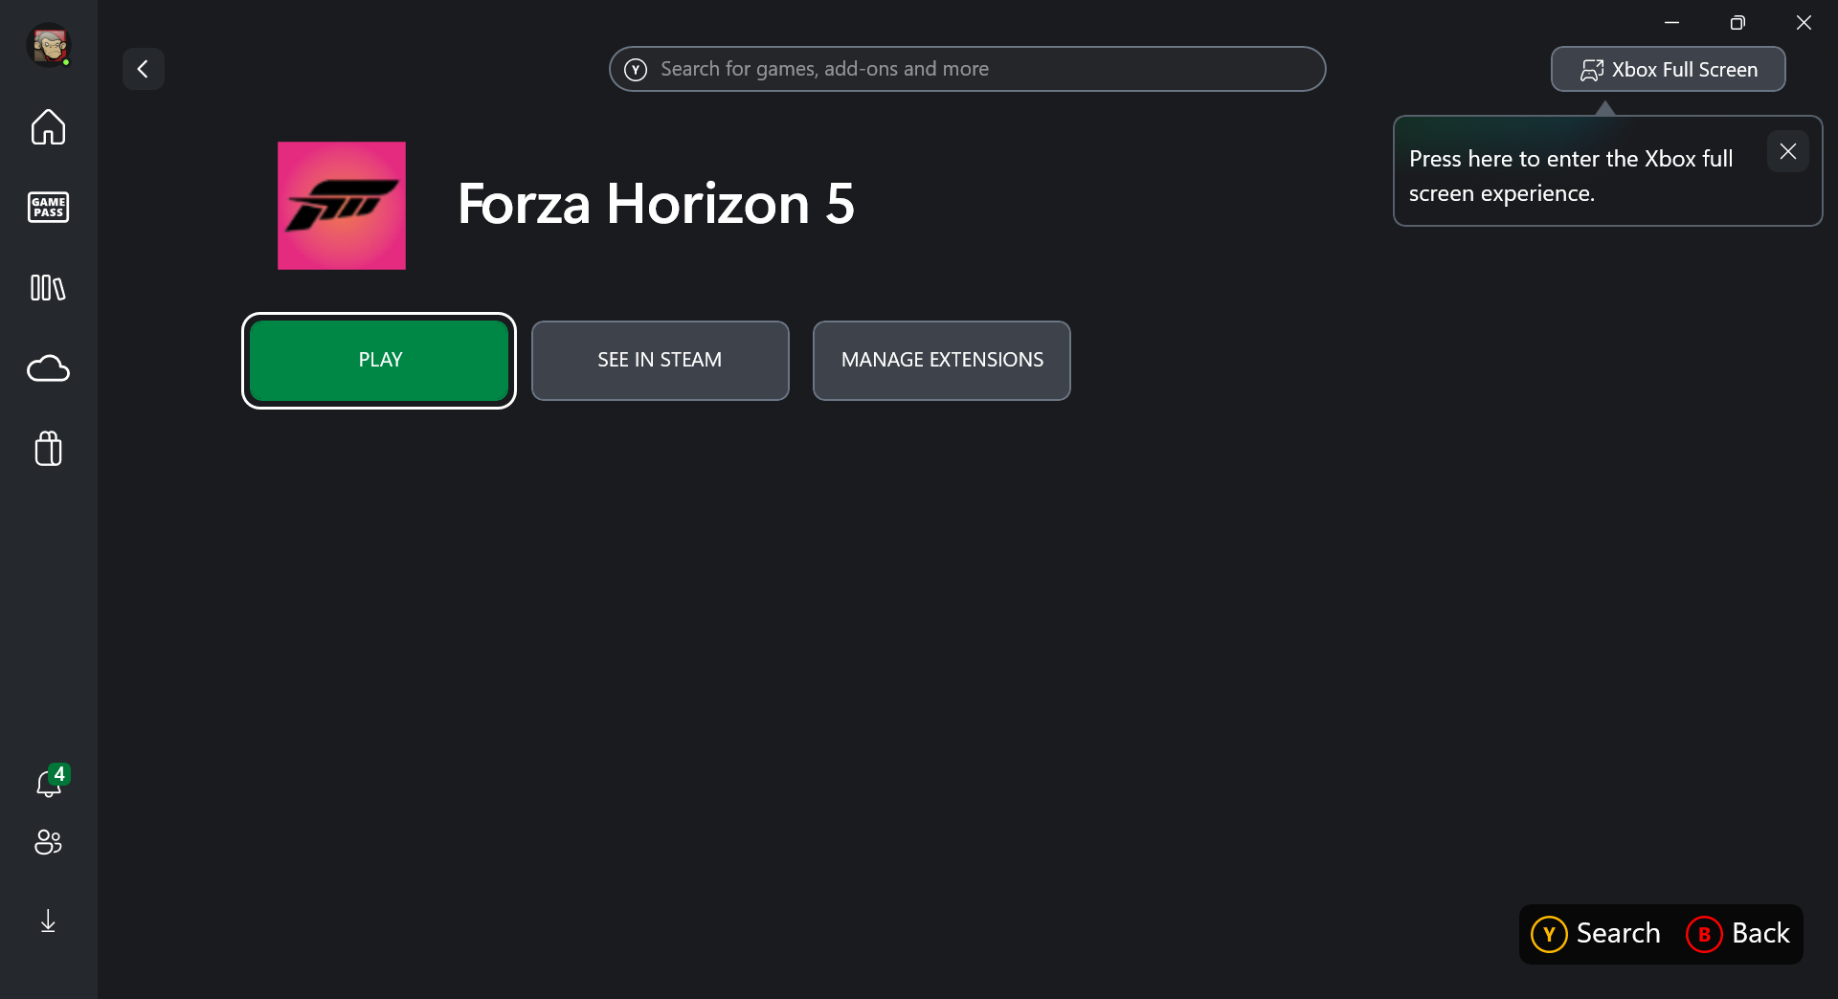
Task: Minimize the Xbox app window
Action: (1671, 22)
